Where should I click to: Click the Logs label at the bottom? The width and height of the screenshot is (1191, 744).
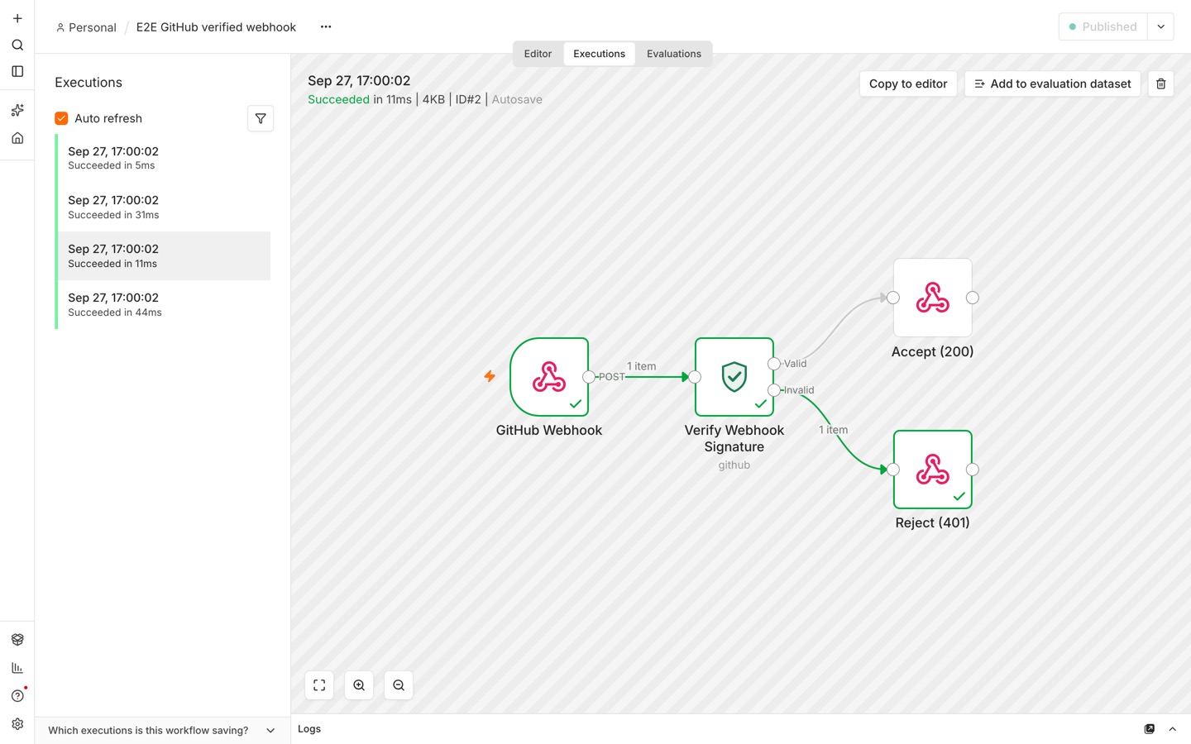click(309, 729)
